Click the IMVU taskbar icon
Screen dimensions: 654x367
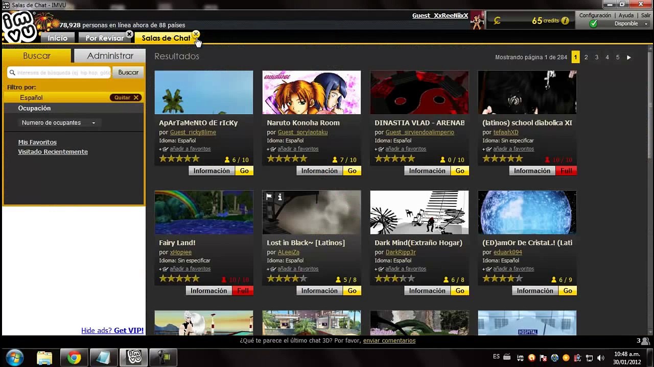[134, 357]
